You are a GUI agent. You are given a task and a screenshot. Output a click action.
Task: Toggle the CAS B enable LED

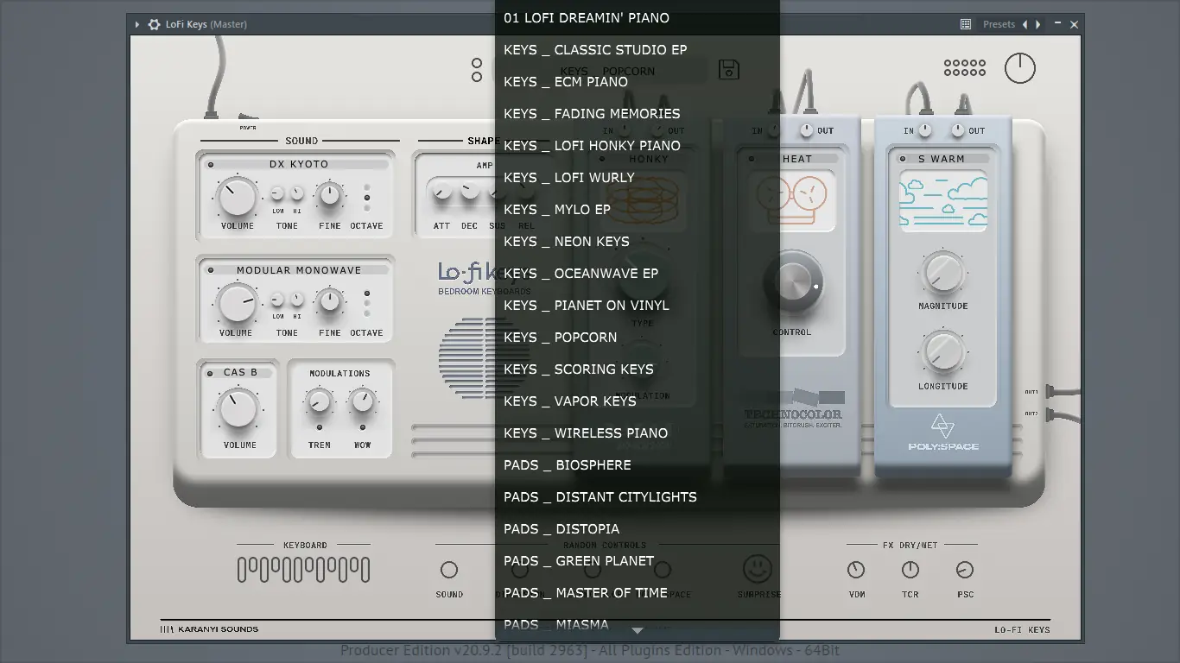click(x=210, y=374)
